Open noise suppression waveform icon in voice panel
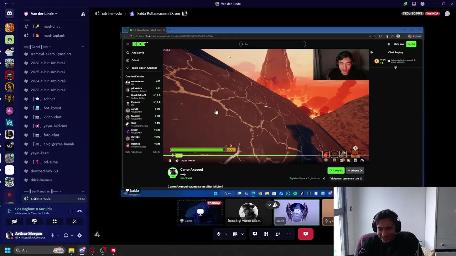Viewport: 456px width, 256px height. pos(71,211)
